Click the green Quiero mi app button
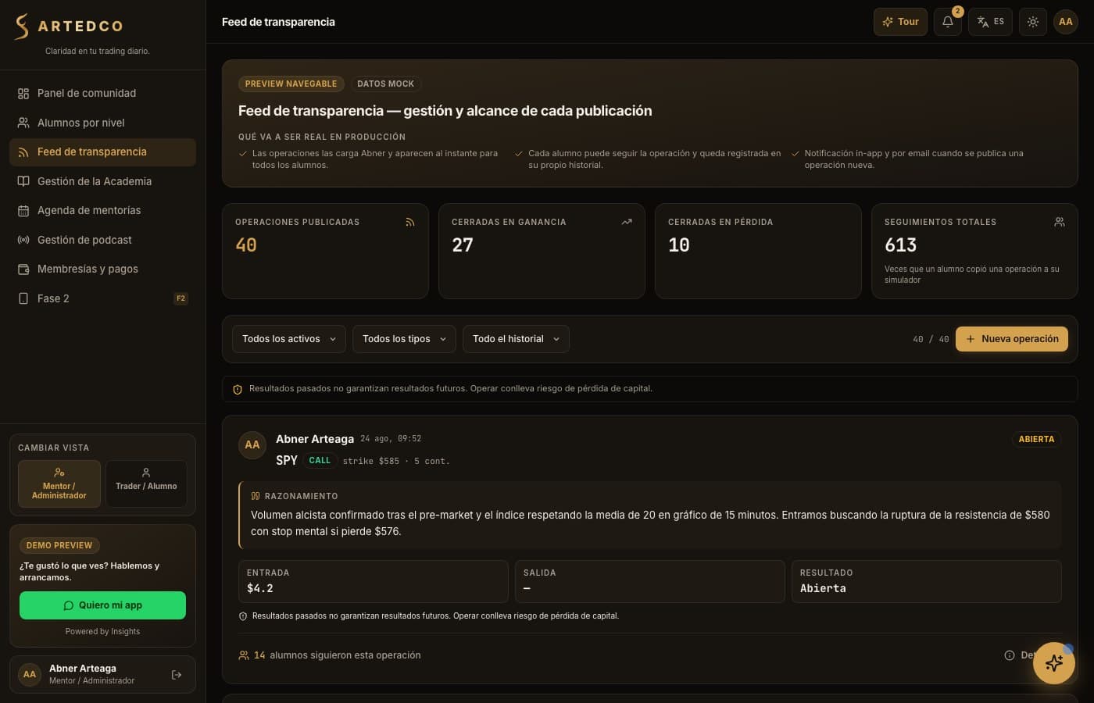The width and height of the screenshot is (1094, 703). tap(102, 605)
